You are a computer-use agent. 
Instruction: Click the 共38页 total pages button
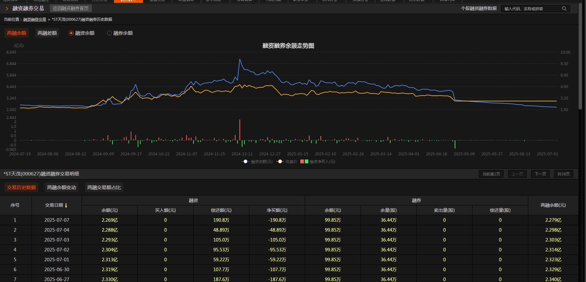click(563, 174)
